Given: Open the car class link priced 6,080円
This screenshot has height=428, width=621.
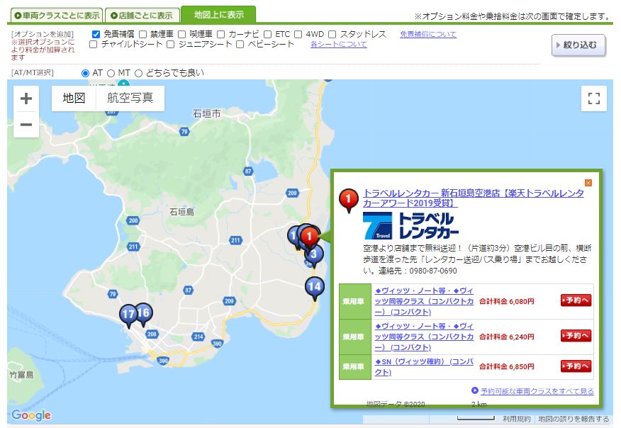Looking at the screenshot, I should (424, 301).
